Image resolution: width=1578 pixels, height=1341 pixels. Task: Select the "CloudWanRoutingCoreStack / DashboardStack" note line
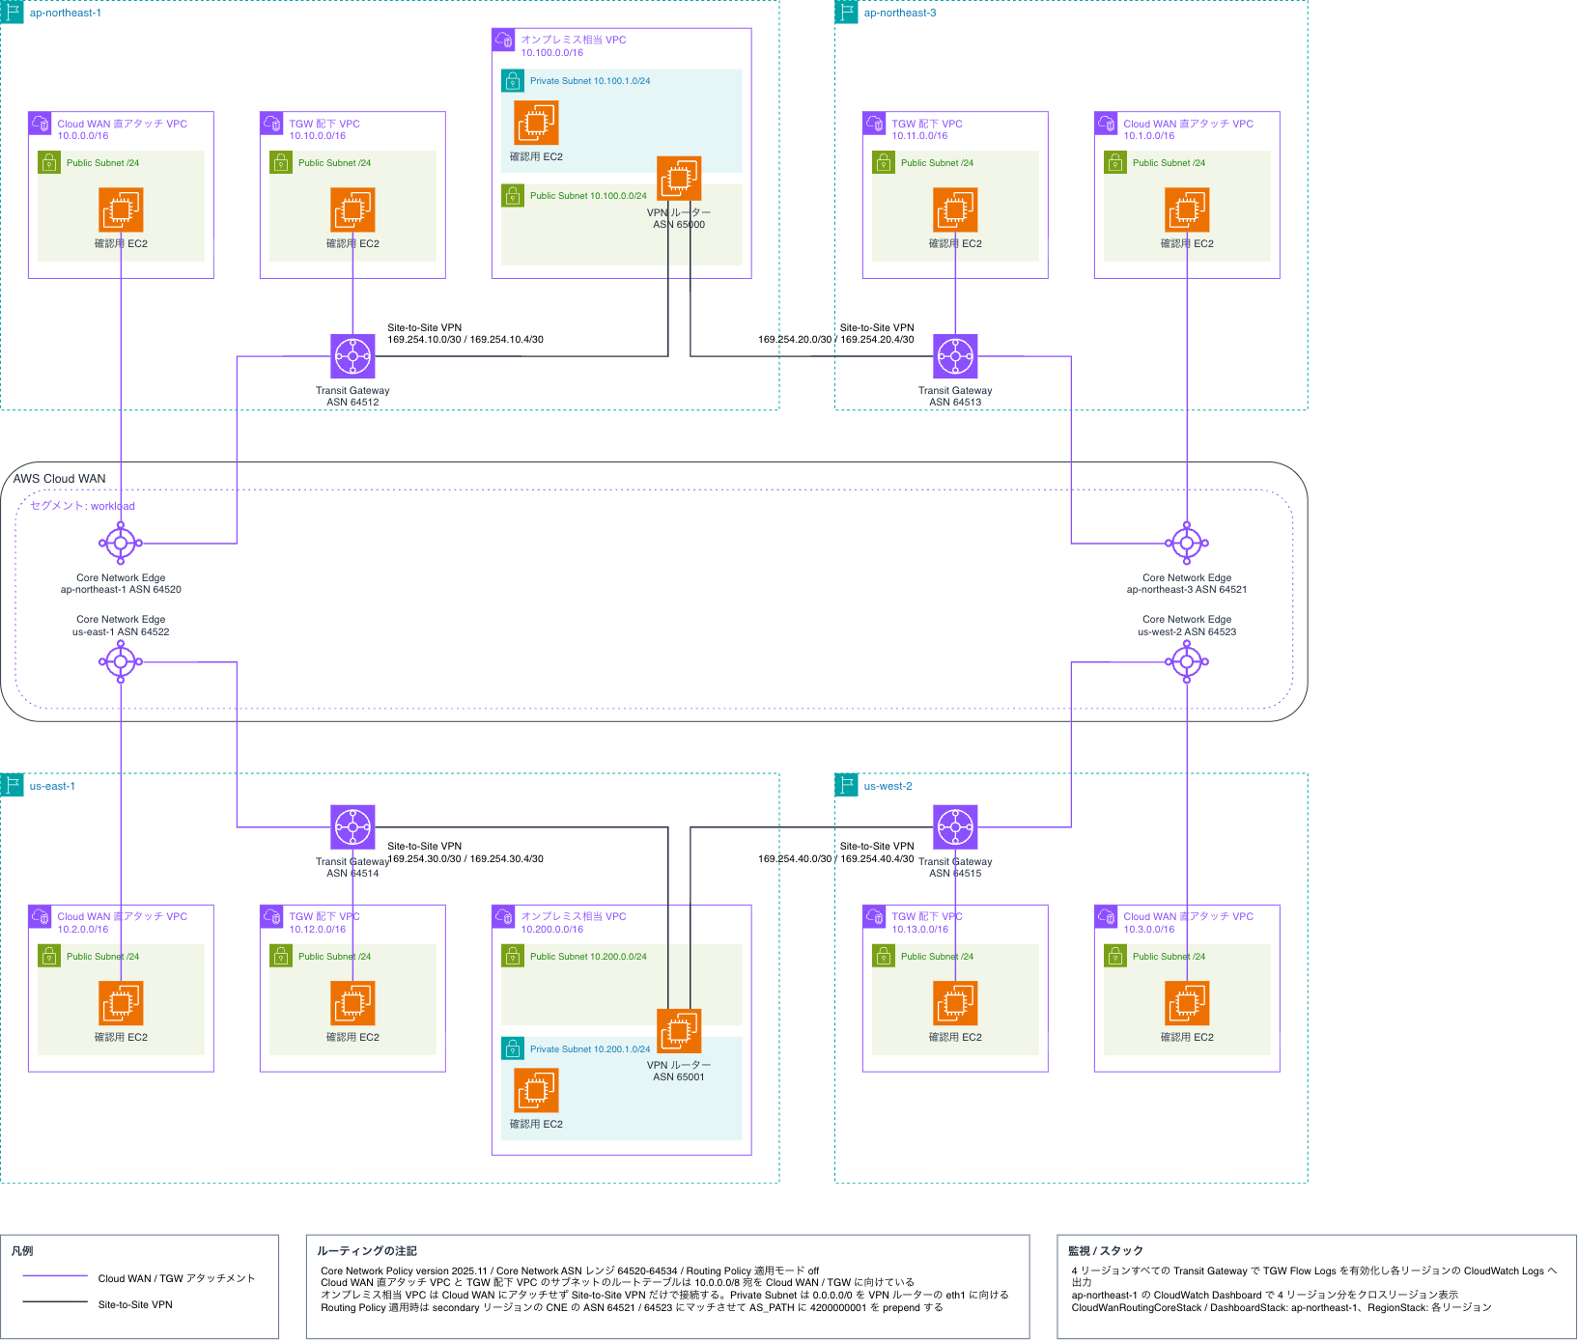1282,1308
